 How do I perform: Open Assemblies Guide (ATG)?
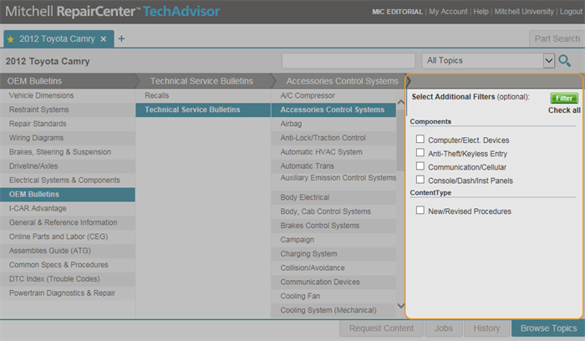pos(68,251)
